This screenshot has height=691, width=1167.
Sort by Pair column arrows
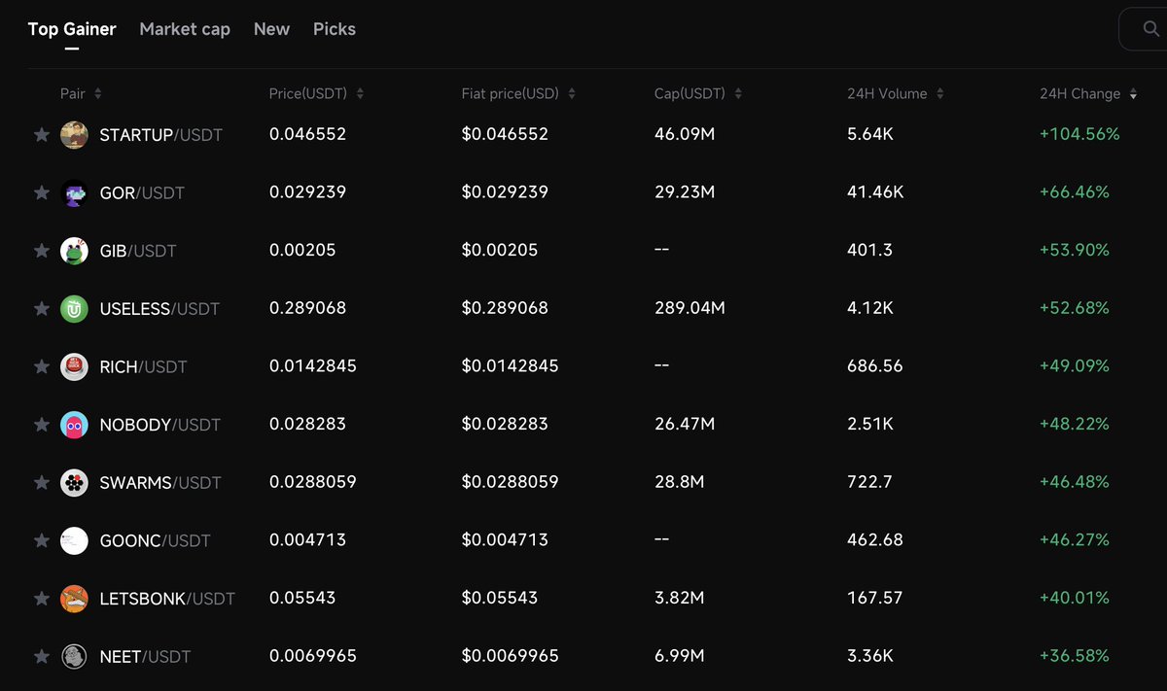coord(98,94)
